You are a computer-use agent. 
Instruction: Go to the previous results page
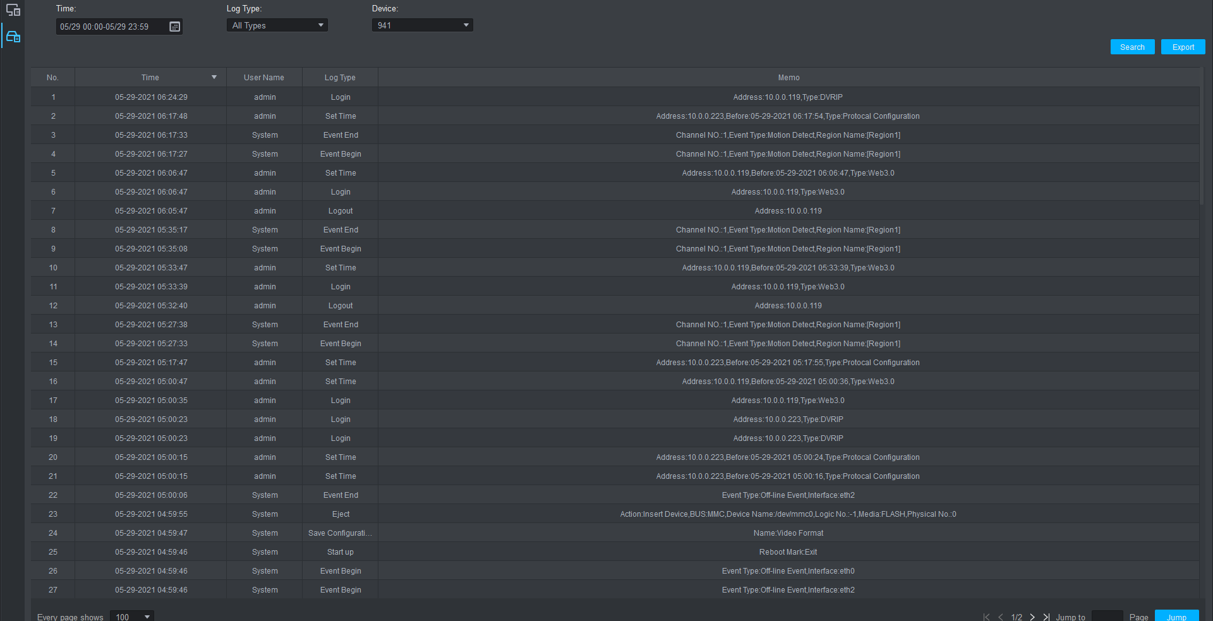click(x=1000, y=617)
